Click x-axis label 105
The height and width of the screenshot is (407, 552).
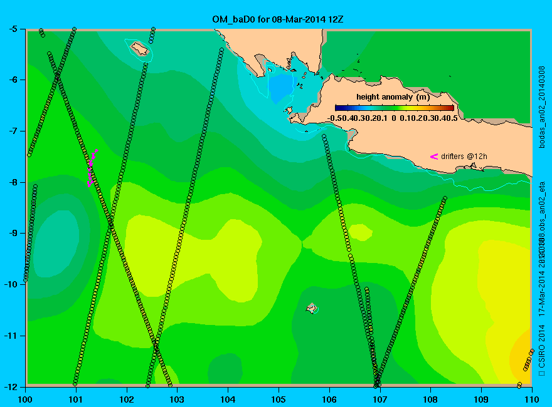coord(279,399)
